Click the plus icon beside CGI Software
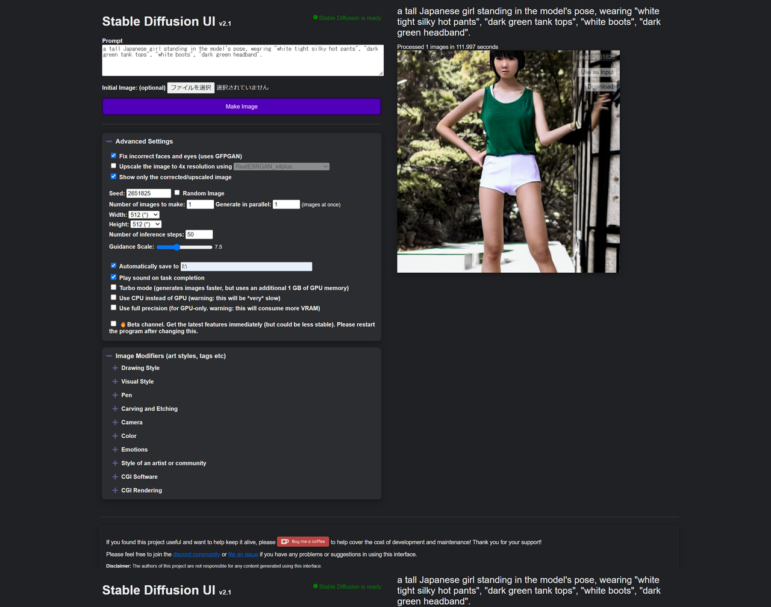The image size is (771, 607). (x=115, y=477)
